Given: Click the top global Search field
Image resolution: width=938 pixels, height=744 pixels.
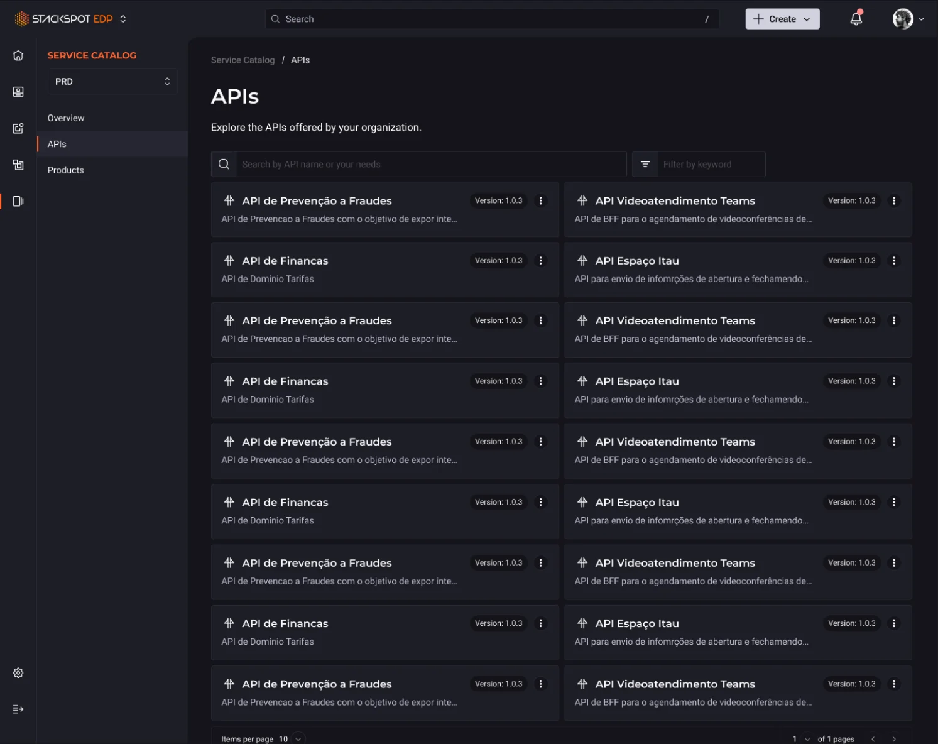Looking at the screenshot, I should (492, 19).
